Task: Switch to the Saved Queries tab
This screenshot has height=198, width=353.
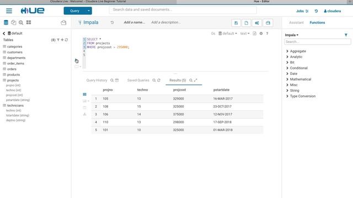Action: pos(138,80)
